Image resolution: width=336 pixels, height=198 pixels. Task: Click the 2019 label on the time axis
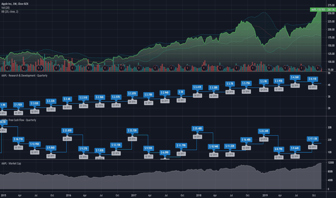[265, 195]
